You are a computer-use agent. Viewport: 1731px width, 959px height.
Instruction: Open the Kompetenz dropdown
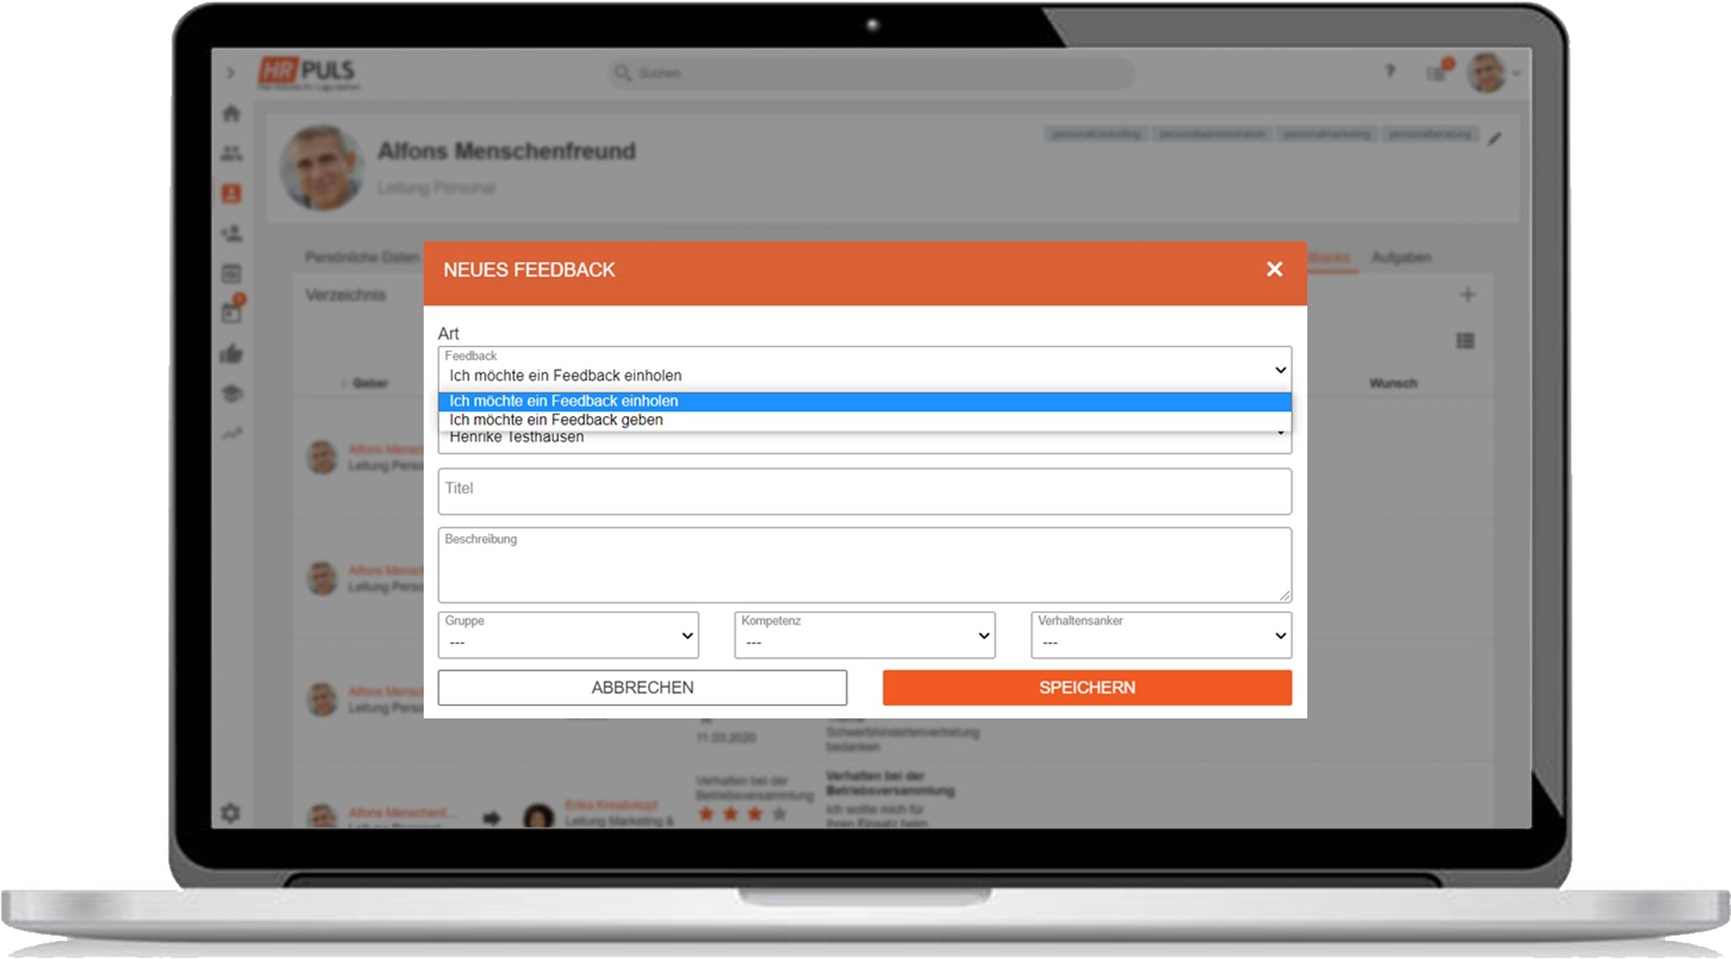coord(865,635)
